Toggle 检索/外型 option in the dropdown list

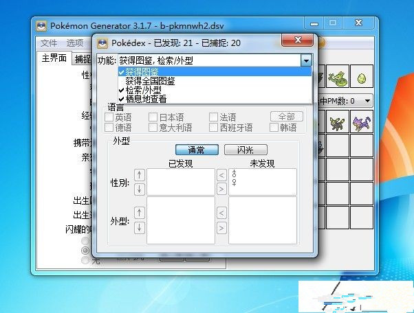point(215,90)
